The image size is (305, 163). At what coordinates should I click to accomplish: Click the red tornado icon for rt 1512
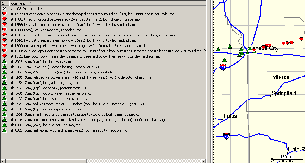[4, 56]
